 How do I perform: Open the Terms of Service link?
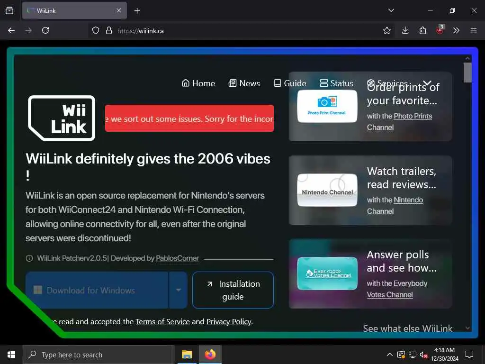pyautogui.click(x=163, y=322)
